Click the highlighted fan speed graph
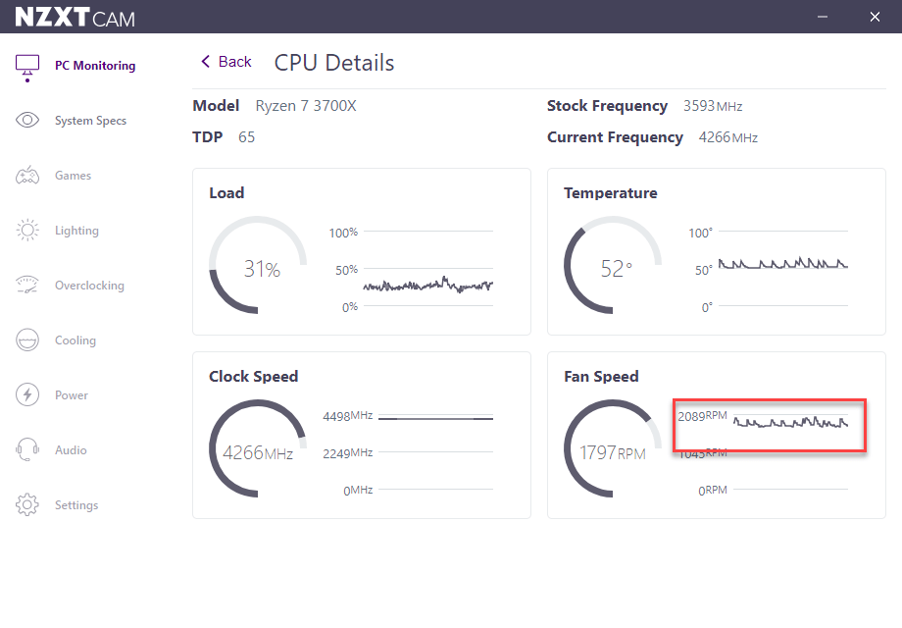 (x=769, y=425)
